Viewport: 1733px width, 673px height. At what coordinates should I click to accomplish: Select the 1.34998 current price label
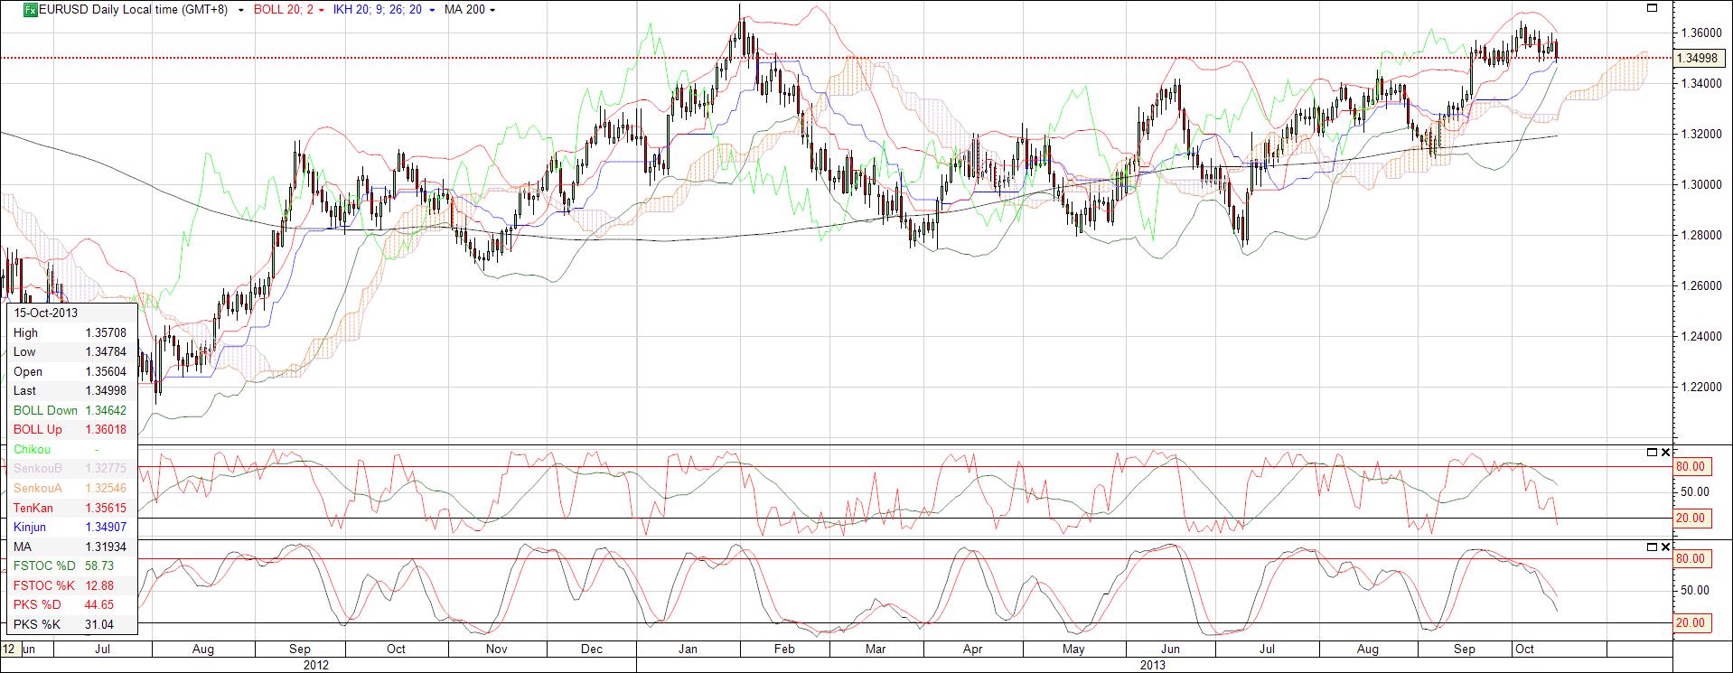(x=1696, y=58)
